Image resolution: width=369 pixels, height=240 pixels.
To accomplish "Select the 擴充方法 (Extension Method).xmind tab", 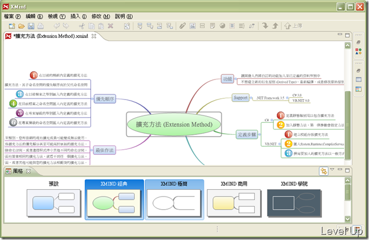I will 50,36.
